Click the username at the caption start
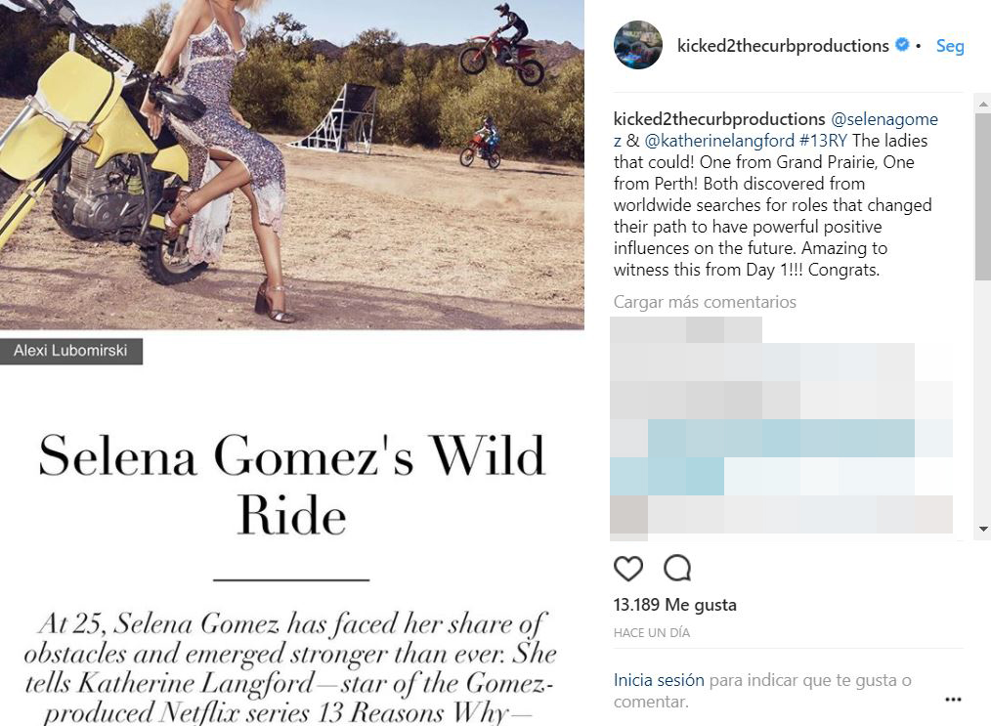Image resolution: width=991 pixels, height=726 pixels. [719, 119]
